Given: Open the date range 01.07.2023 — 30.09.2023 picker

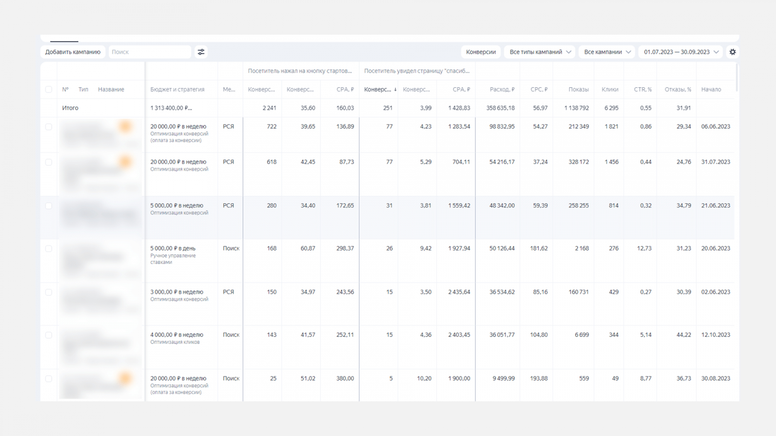Looking at the screenshot, I should click(x=680, y=52).
